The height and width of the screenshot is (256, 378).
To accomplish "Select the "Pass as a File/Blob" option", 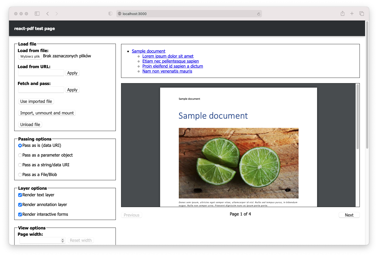I will click(x=20, y=174).
